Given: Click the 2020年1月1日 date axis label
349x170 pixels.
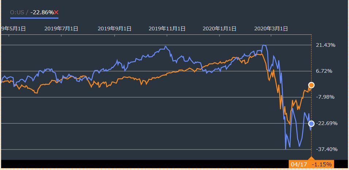Looking at the screenshot, I should pyautogui.click(x=219, y=29).
